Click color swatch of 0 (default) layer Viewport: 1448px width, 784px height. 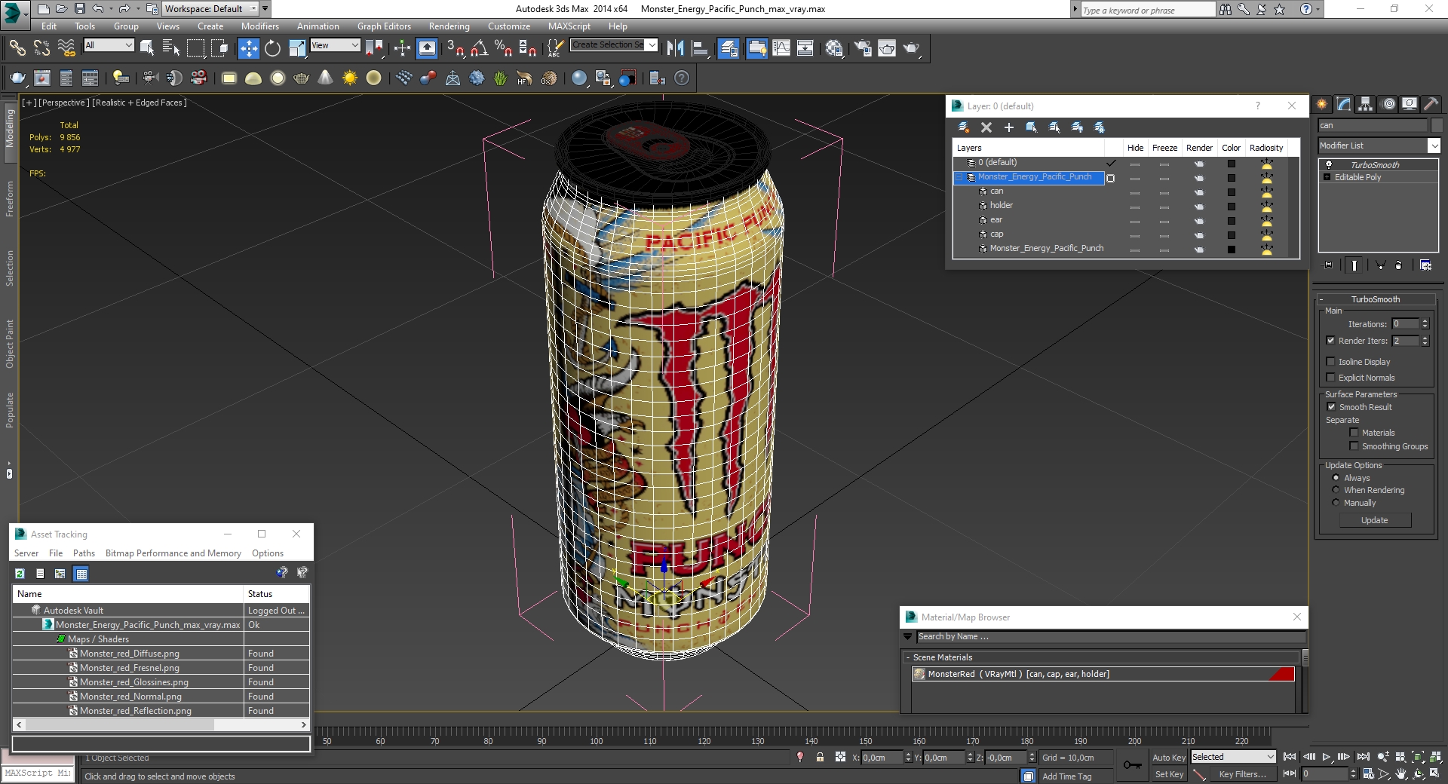pyautogui.click(x=1231, y=164)
